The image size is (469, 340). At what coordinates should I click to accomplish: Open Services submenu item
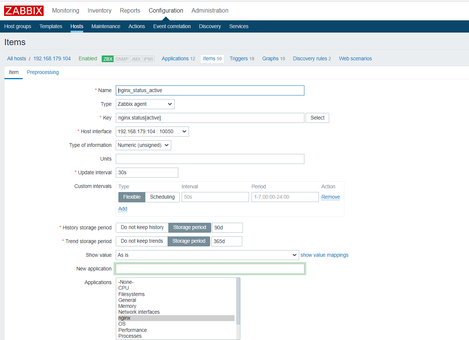tap(239, 26)
